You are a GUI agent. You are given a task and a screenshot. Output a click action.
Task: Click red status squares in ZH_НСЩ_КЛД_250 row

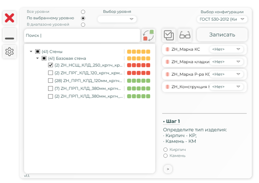[139, 65]
